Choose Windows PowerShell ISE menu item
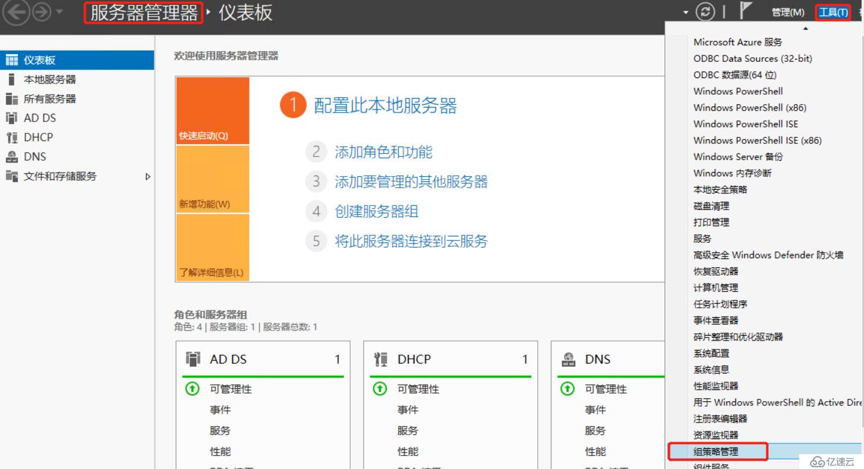 point(746,124)
